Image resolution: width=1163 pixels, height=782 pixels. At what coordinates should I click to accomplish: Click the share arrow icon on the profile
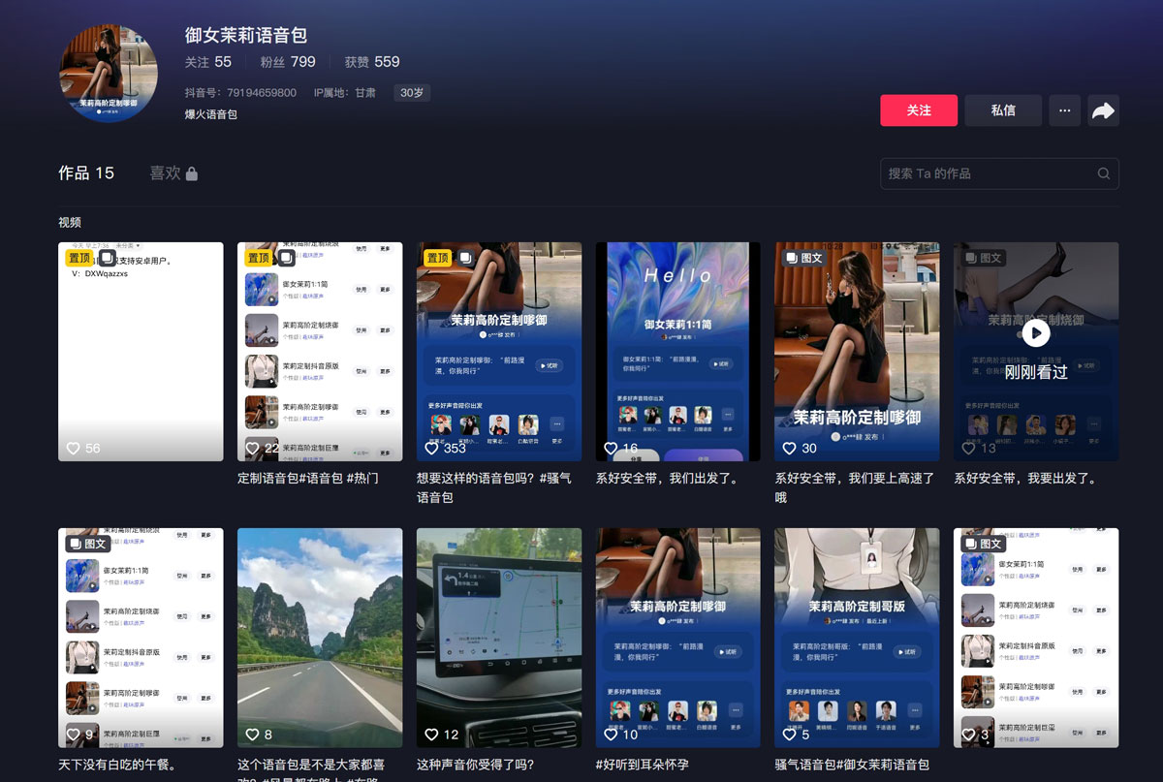tap(1103, 110)
